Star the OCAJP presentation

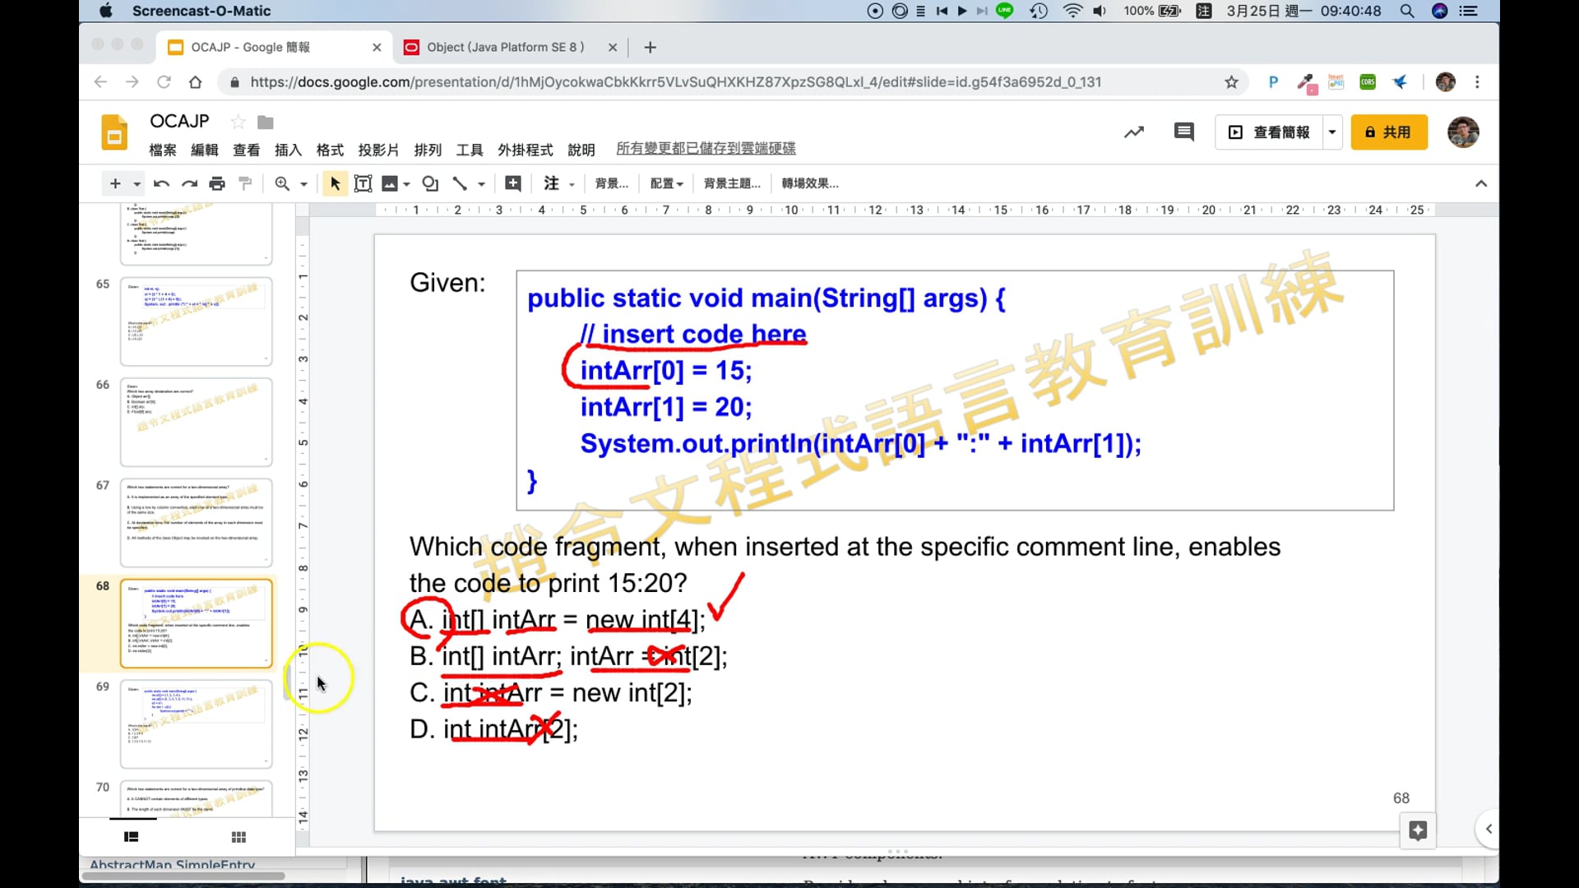238,122
